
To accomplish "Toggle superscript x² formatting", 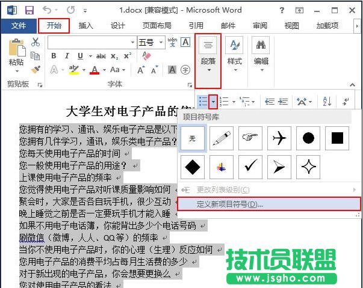I will 128,56.
